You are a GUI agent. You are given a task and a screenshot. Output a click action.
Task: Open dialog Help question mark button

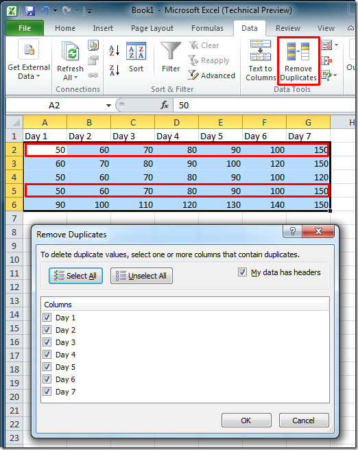pos(292,231)
